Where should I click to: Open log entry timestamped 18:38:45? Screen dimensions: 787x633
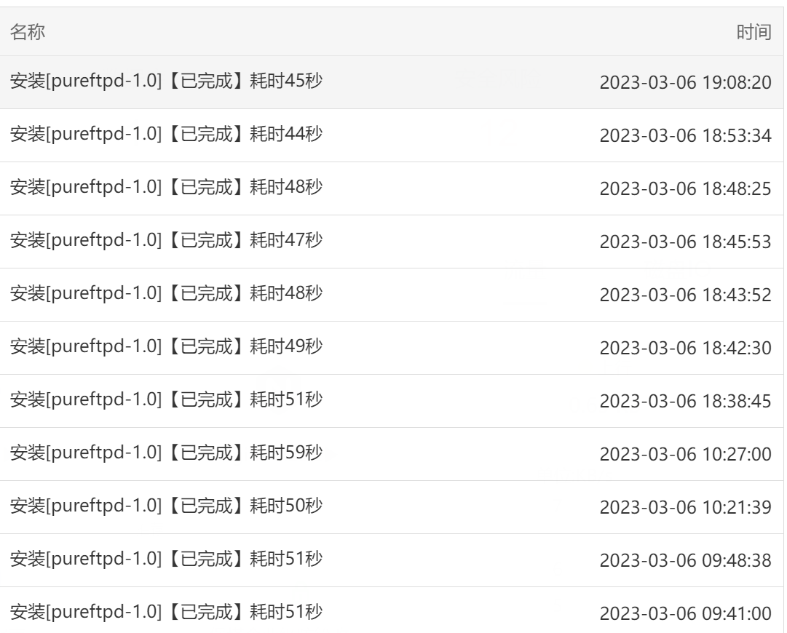[392, 402]
